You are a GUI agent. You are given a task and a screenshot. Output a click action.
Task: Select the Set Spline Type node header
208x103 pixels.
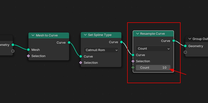click(101, 35)
